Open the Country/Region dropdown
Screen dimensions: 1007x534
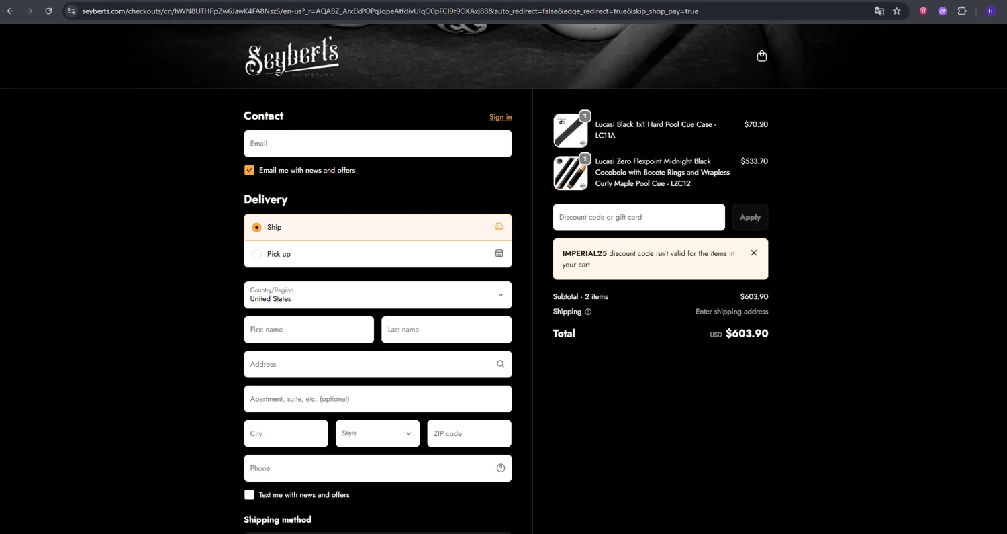[378, 295]
